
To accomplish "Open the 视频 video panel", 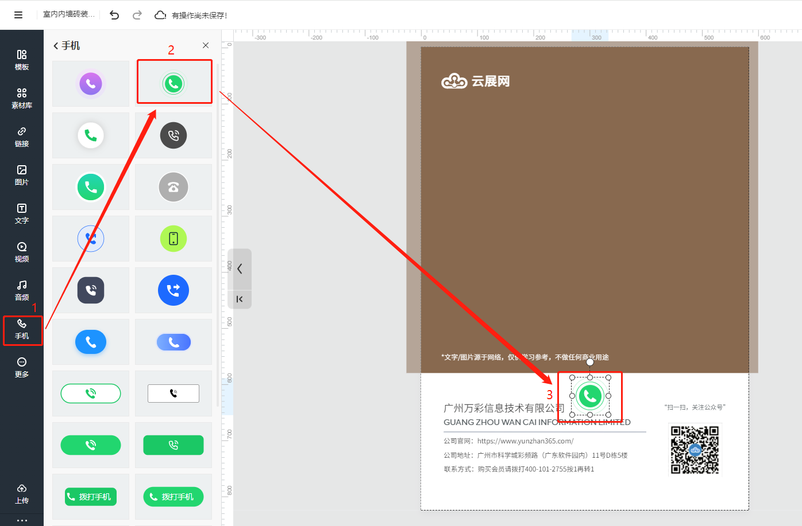I will tap(22, 252).
